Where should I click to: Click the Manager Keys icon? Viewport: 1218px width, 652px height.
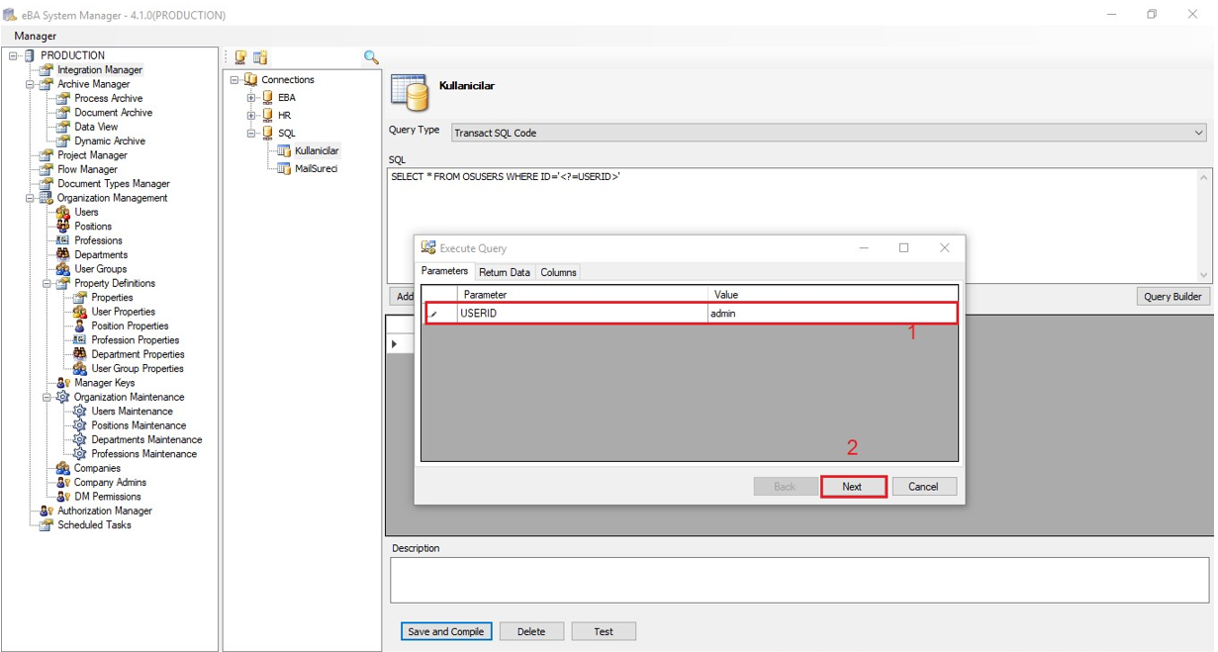click(x=63, y=383)
